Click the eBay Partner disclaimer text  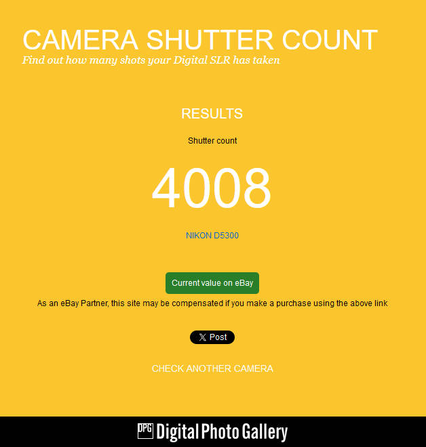tap(212, 303)
